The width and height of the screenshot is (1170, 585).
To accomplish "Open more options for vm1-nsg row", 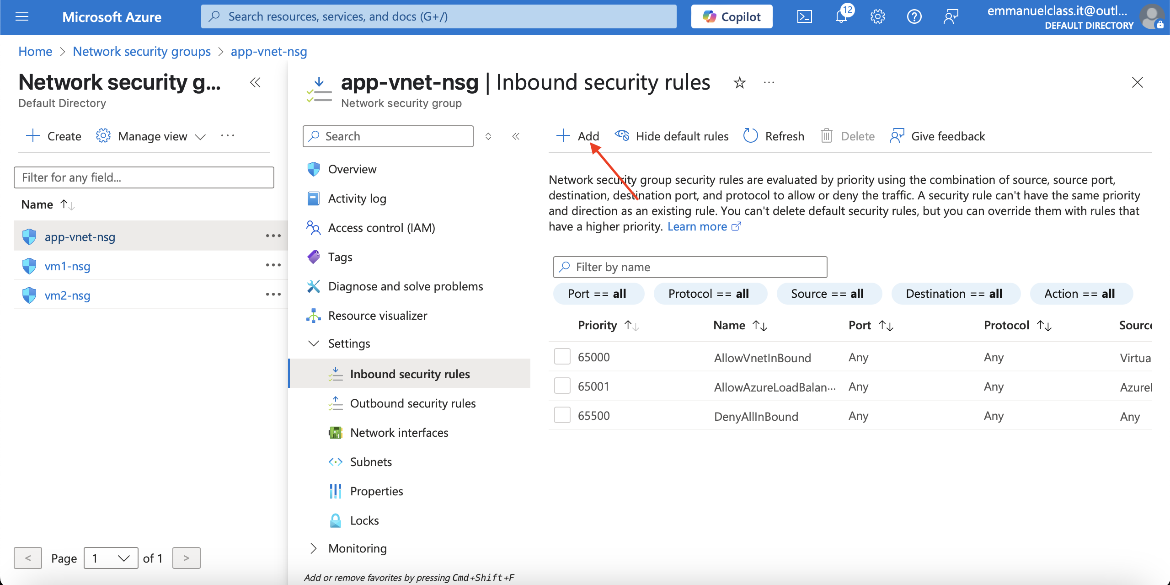I will (x=273, y=265).
